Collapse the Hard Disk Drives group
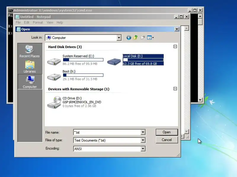237x177 pixels. pyautogui.click(x=175, y=47)
